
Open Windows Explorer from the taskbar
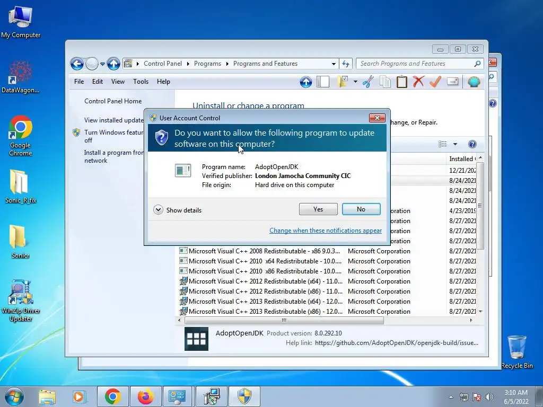tap(47, 396)
